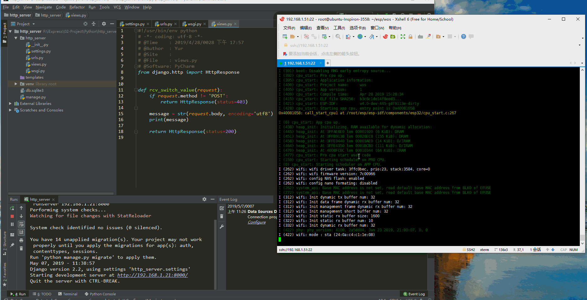Create a new session in Xshell toolbar
Image resolution: width=587 pixels, height=300 pixels.
[x=285, y=37]
